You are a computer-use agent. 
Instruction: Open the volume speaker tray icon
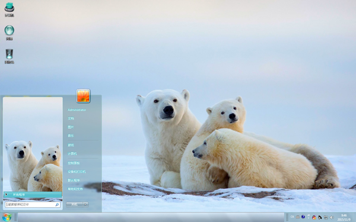332,217
